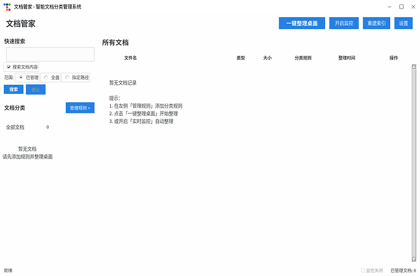Click the 监控关闭 status indicator
The image size is (420, 276).
coord(371,270)
